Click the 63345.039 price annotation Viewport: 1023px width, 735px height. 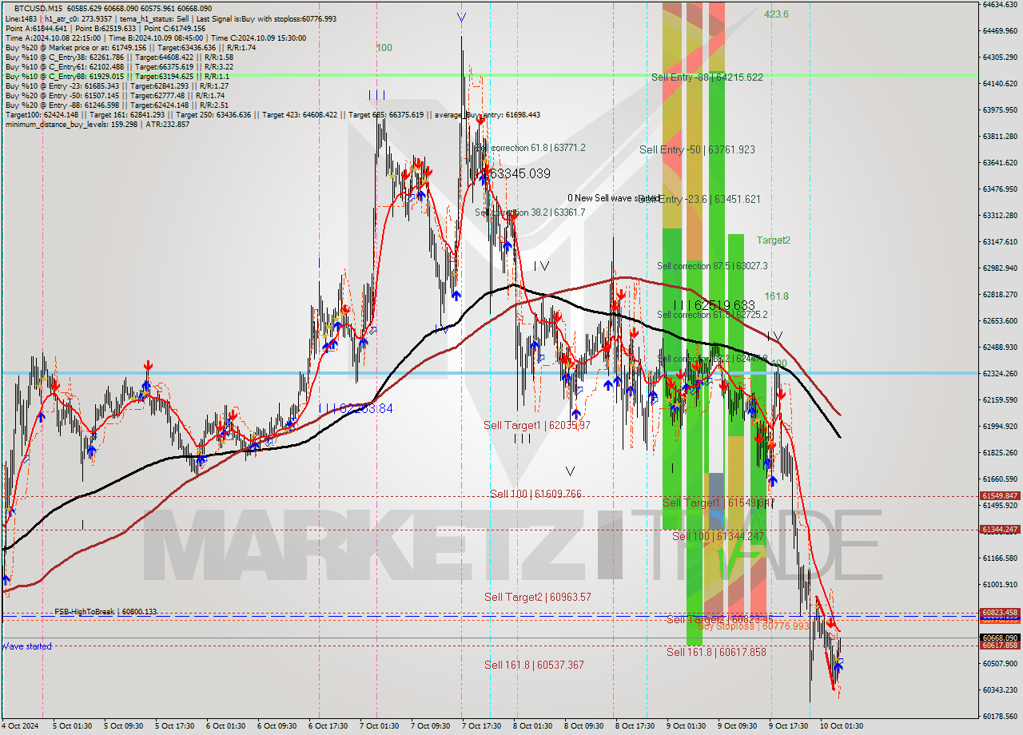coord(519,173)
